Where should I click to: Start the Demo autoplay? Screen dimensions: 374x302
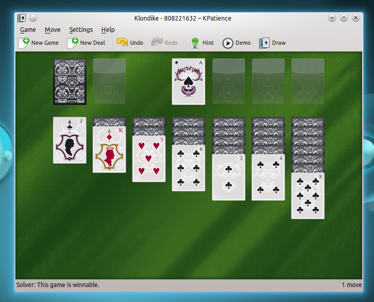[227, 43]
